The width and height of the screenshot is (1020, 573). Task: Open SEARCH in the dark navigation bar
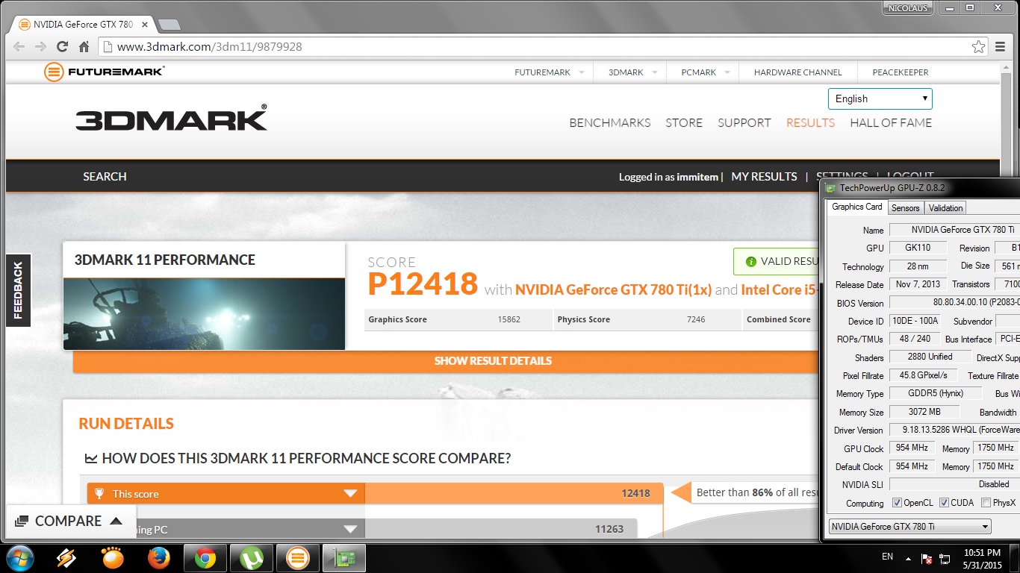(x=105, y=177)
